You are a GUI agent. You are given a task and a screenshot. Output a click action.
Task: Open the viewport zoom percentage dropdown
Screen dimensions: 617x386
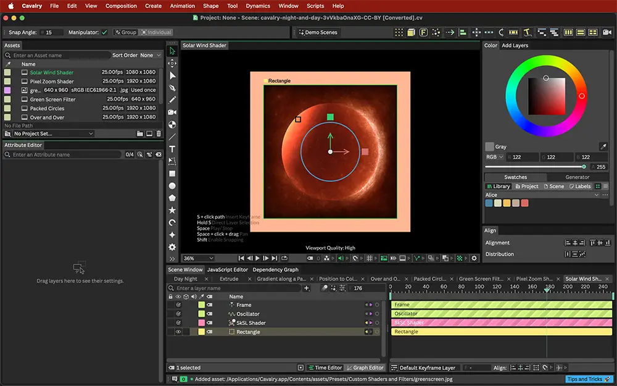198,258
